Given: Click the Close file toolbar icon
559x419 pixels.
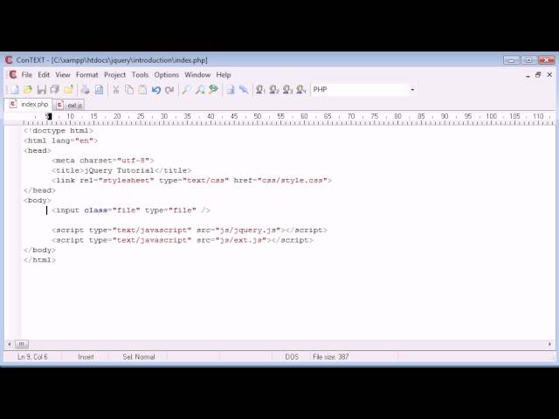Looking at the screenshot, I should 69,89.
